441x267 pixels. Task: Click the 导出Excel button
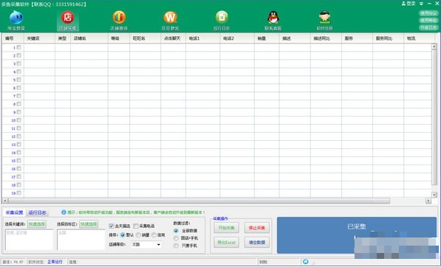pos(226,243)
